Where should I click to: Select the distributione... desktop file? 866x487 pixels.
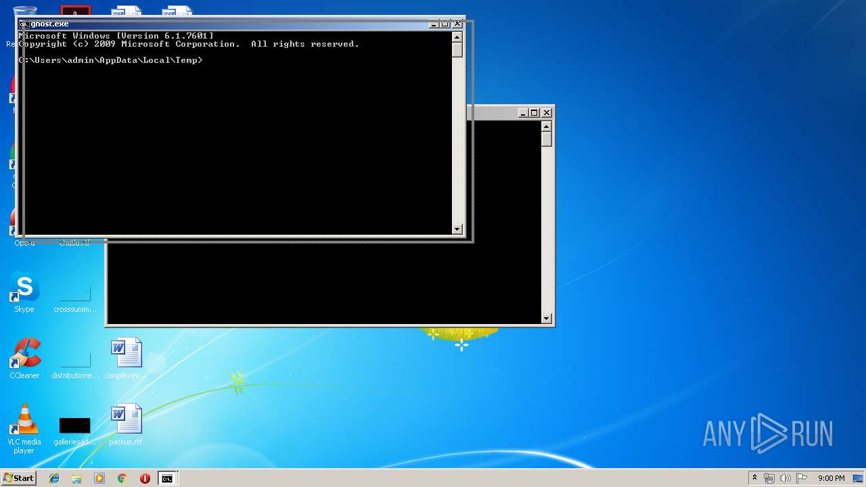75,364
